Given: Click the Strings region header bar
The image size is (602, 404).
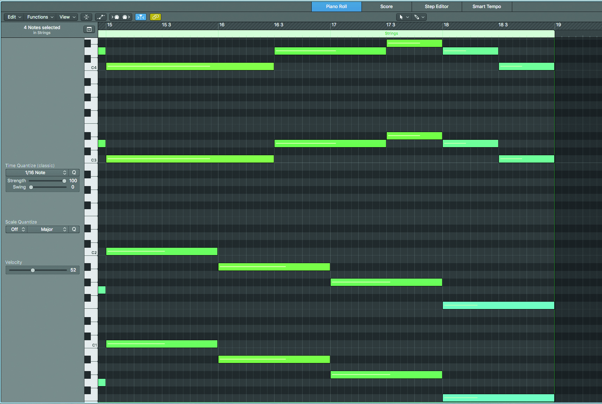Looking at the screenshot, I should click(x=326, y=34).
